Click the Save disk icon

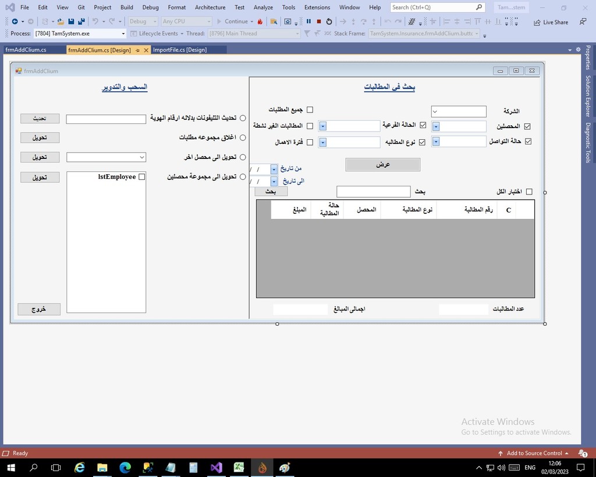click(71, 22)
